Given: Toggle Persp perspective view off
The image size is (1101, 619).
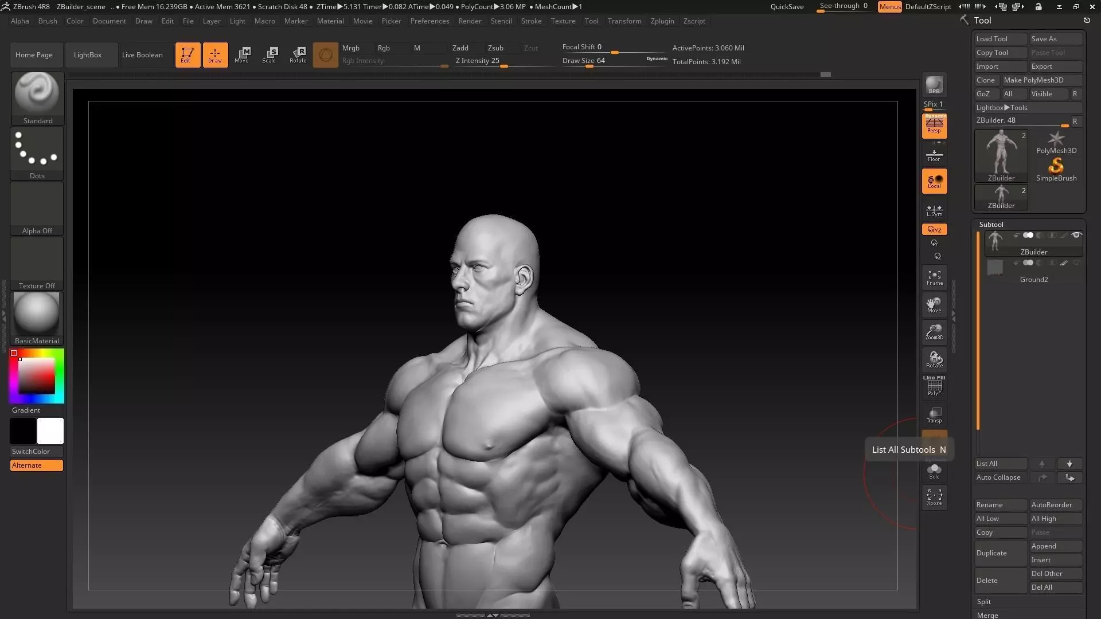Looking at the screenshot, I should (x=934, y=126).
